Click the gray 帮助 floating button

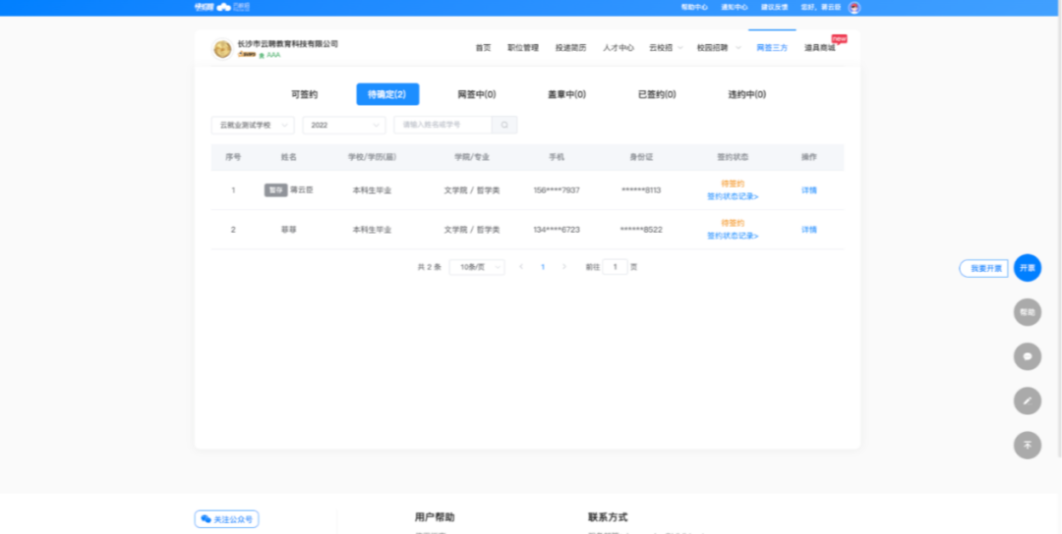point(1028,312)
